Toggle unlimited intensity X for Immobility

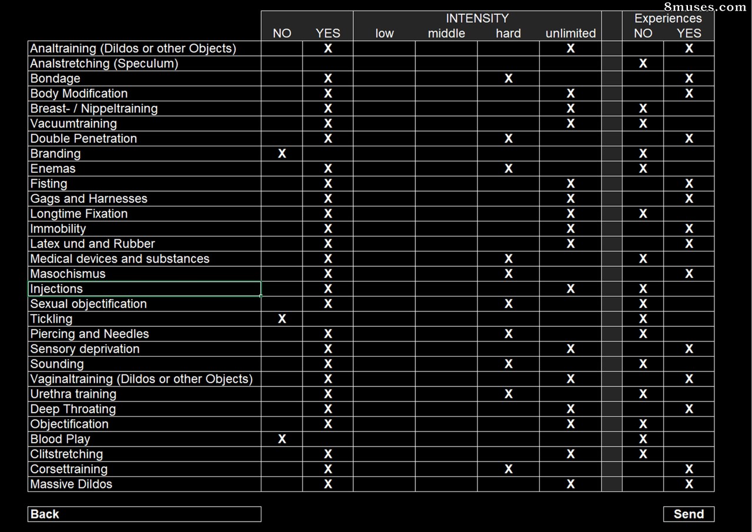570,229
